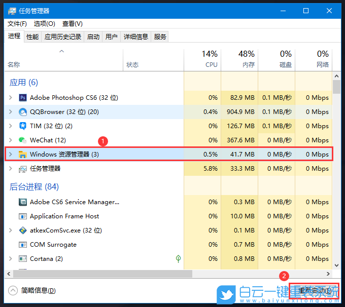Viewport: 345px width, 307px height.
Task: Click the sort arrow above the 名称 column
Action: (x=61, y=51)
